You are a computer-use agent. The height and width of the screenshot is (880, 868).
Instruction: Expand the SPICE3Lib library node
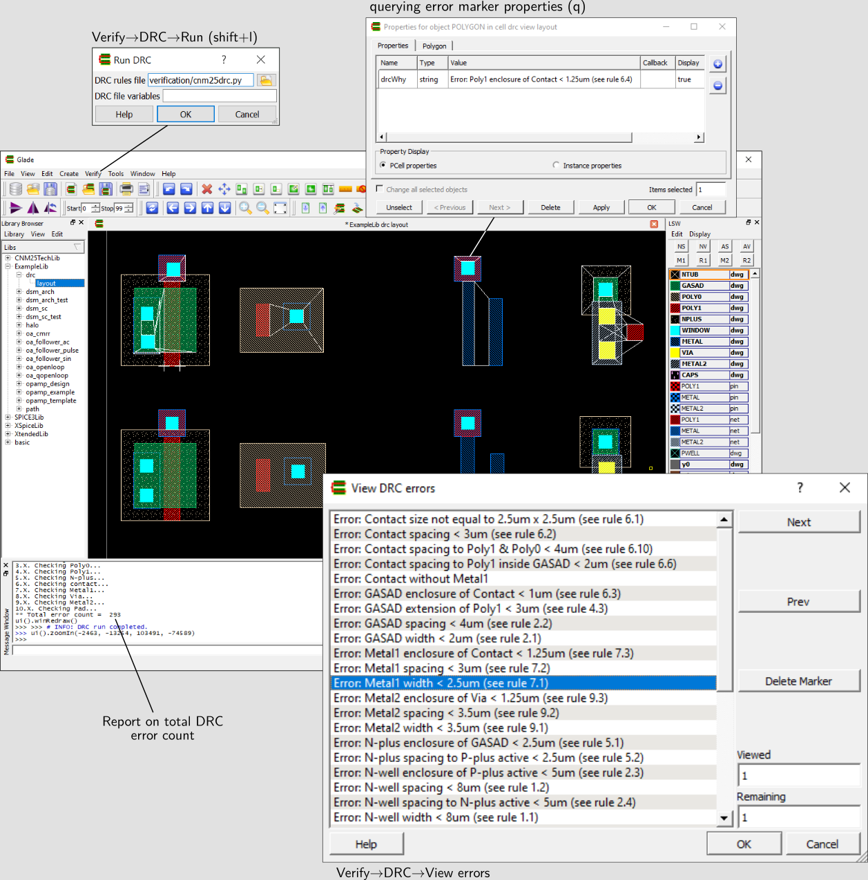(8, 418)
